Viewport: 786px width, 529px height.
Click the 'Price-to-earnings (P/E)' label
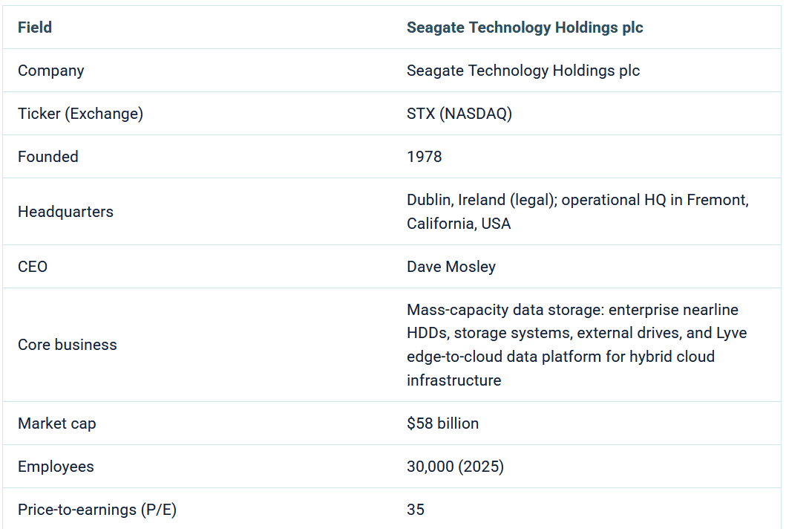(97, 510)
